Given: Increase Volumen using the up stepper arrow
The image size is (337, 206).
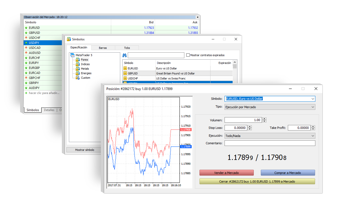Looking at the screenshot, I should 264,119.
